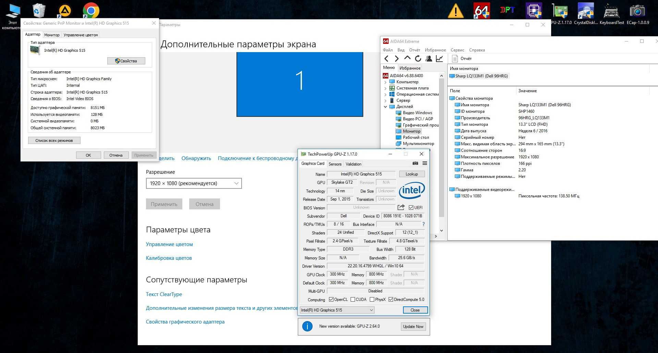Open Validation tab in GPU-Z
This screenshot has height=353, width=658.
[x=353, y=164]
